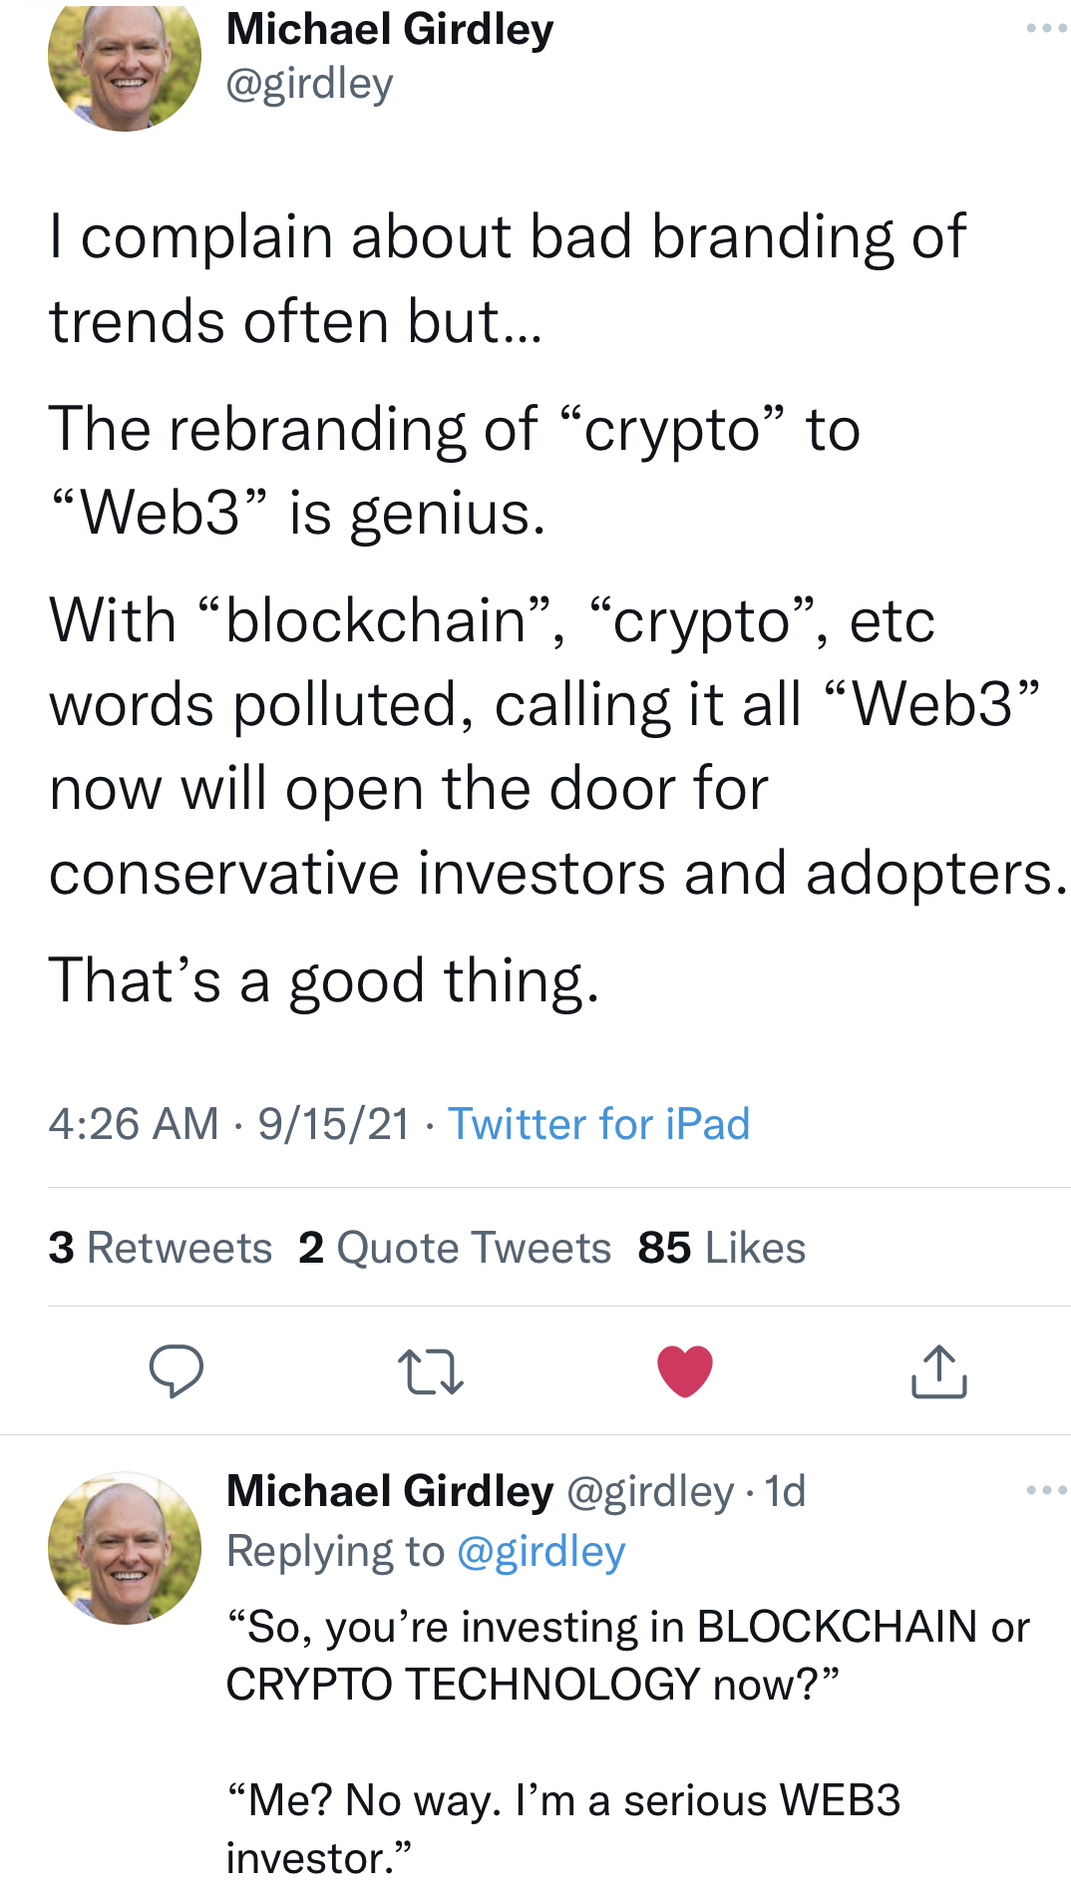View the 85 Likes list
Image resolution: width=1071 pixels, height=1903 pixels.
[722, 1248]
